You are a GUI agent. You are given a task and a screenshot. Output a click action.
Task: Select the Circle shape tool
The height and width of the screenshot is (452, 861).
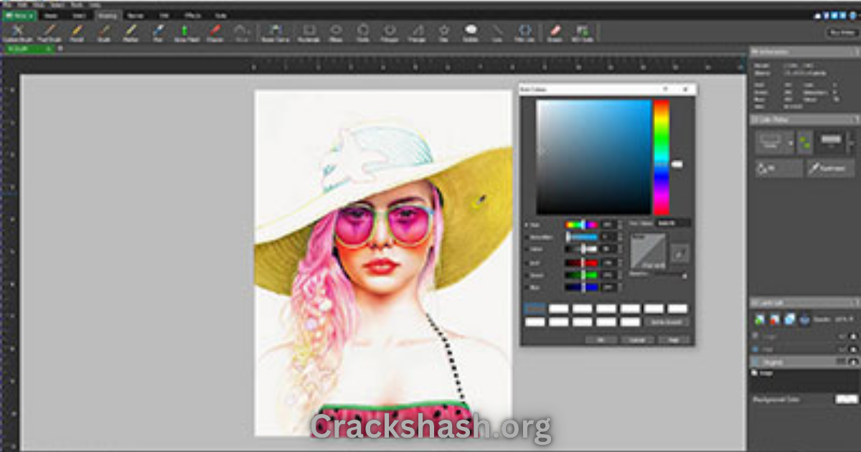coord(363,33)
